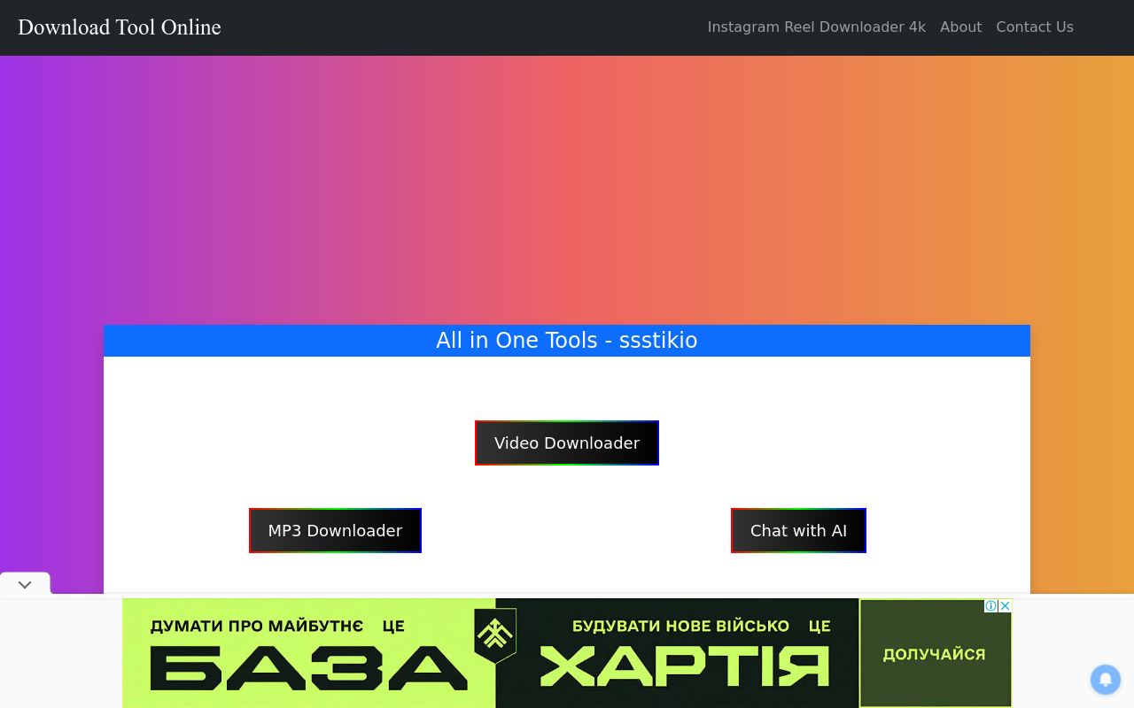The width and height of the screenshot is (1134, 708).
Task: Go to the About page
Action: click(x=960, y=27)
